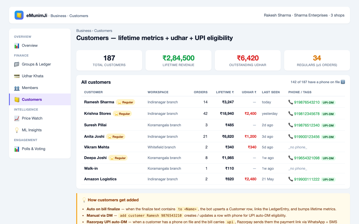The width and height of the screenshot is (359, 224).
Task: Click phone number 919812345678
Action: [307, 114]
